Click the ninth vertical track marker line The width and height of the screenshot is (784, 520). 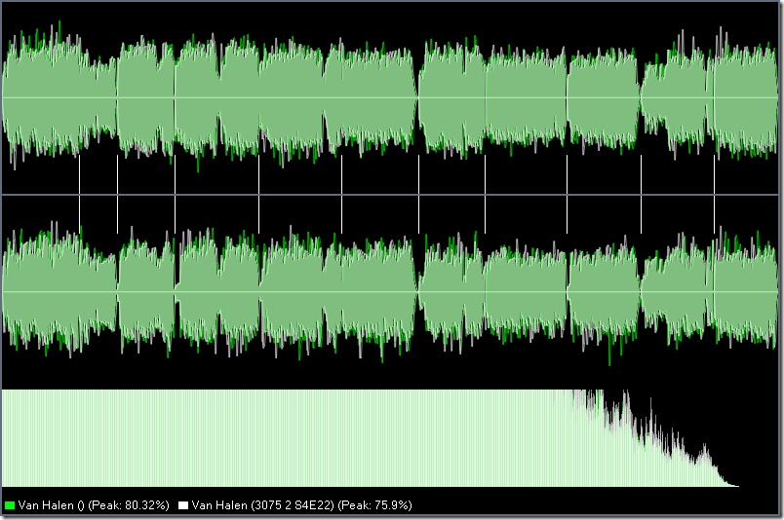(641, 194)
